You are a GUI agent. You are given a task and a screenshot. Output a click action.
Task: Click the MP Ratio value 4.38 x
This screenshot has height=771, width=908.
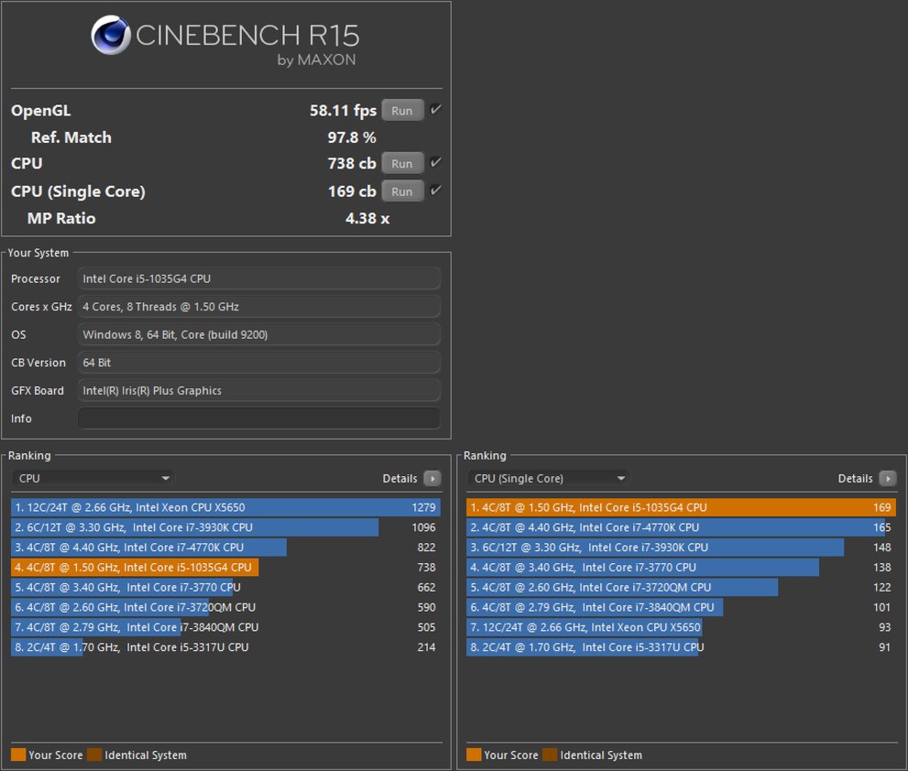pos(367,219)
